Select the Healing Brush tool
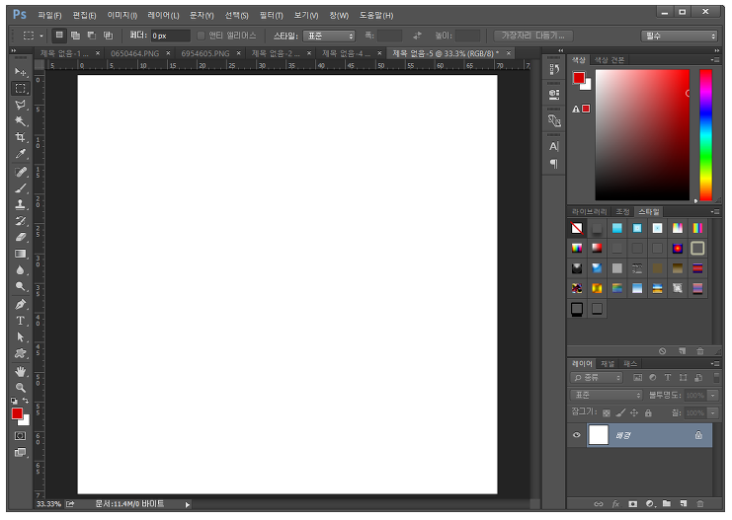The width and height of the screenshot is (732, 520). (21, 172)
